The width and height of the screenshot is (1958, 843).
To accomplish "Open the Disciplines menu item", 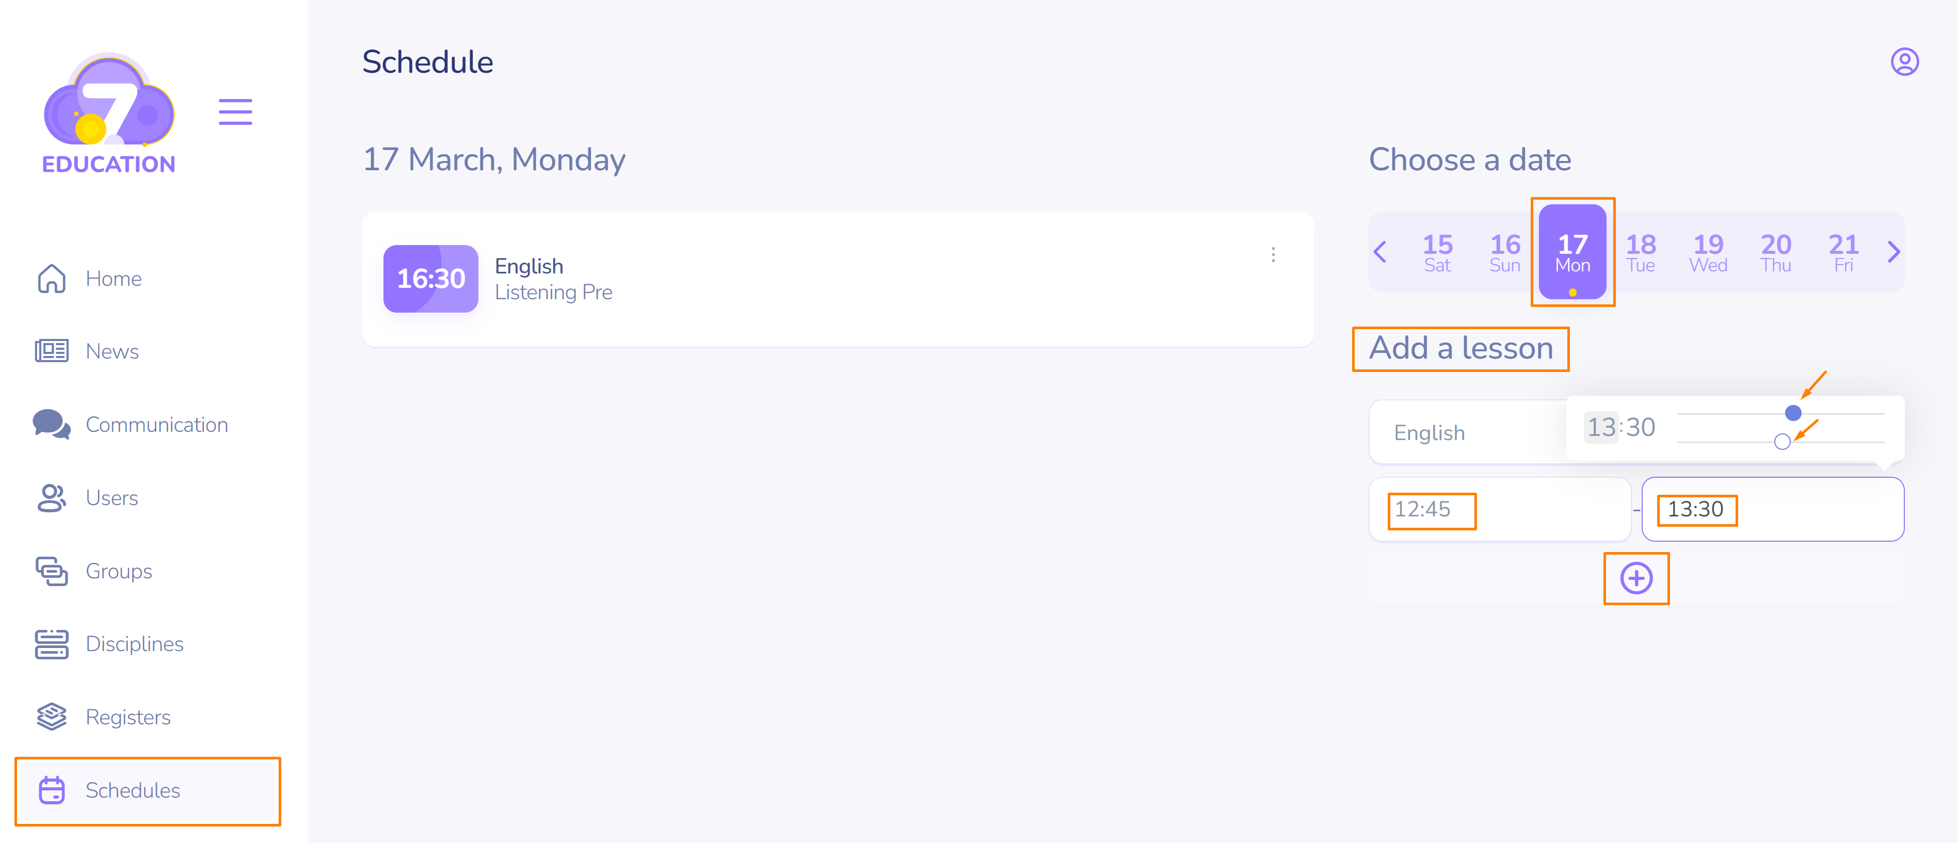I will coord(134,644).
